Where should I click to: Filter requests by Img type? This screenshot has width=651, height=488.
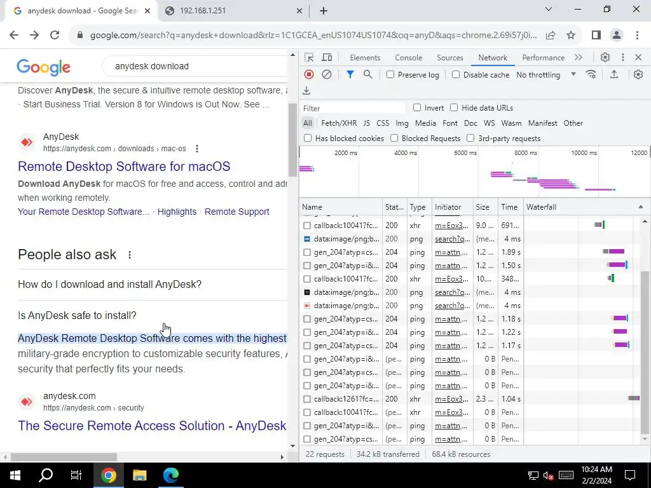pyautogui.click(x=402, y=123)
